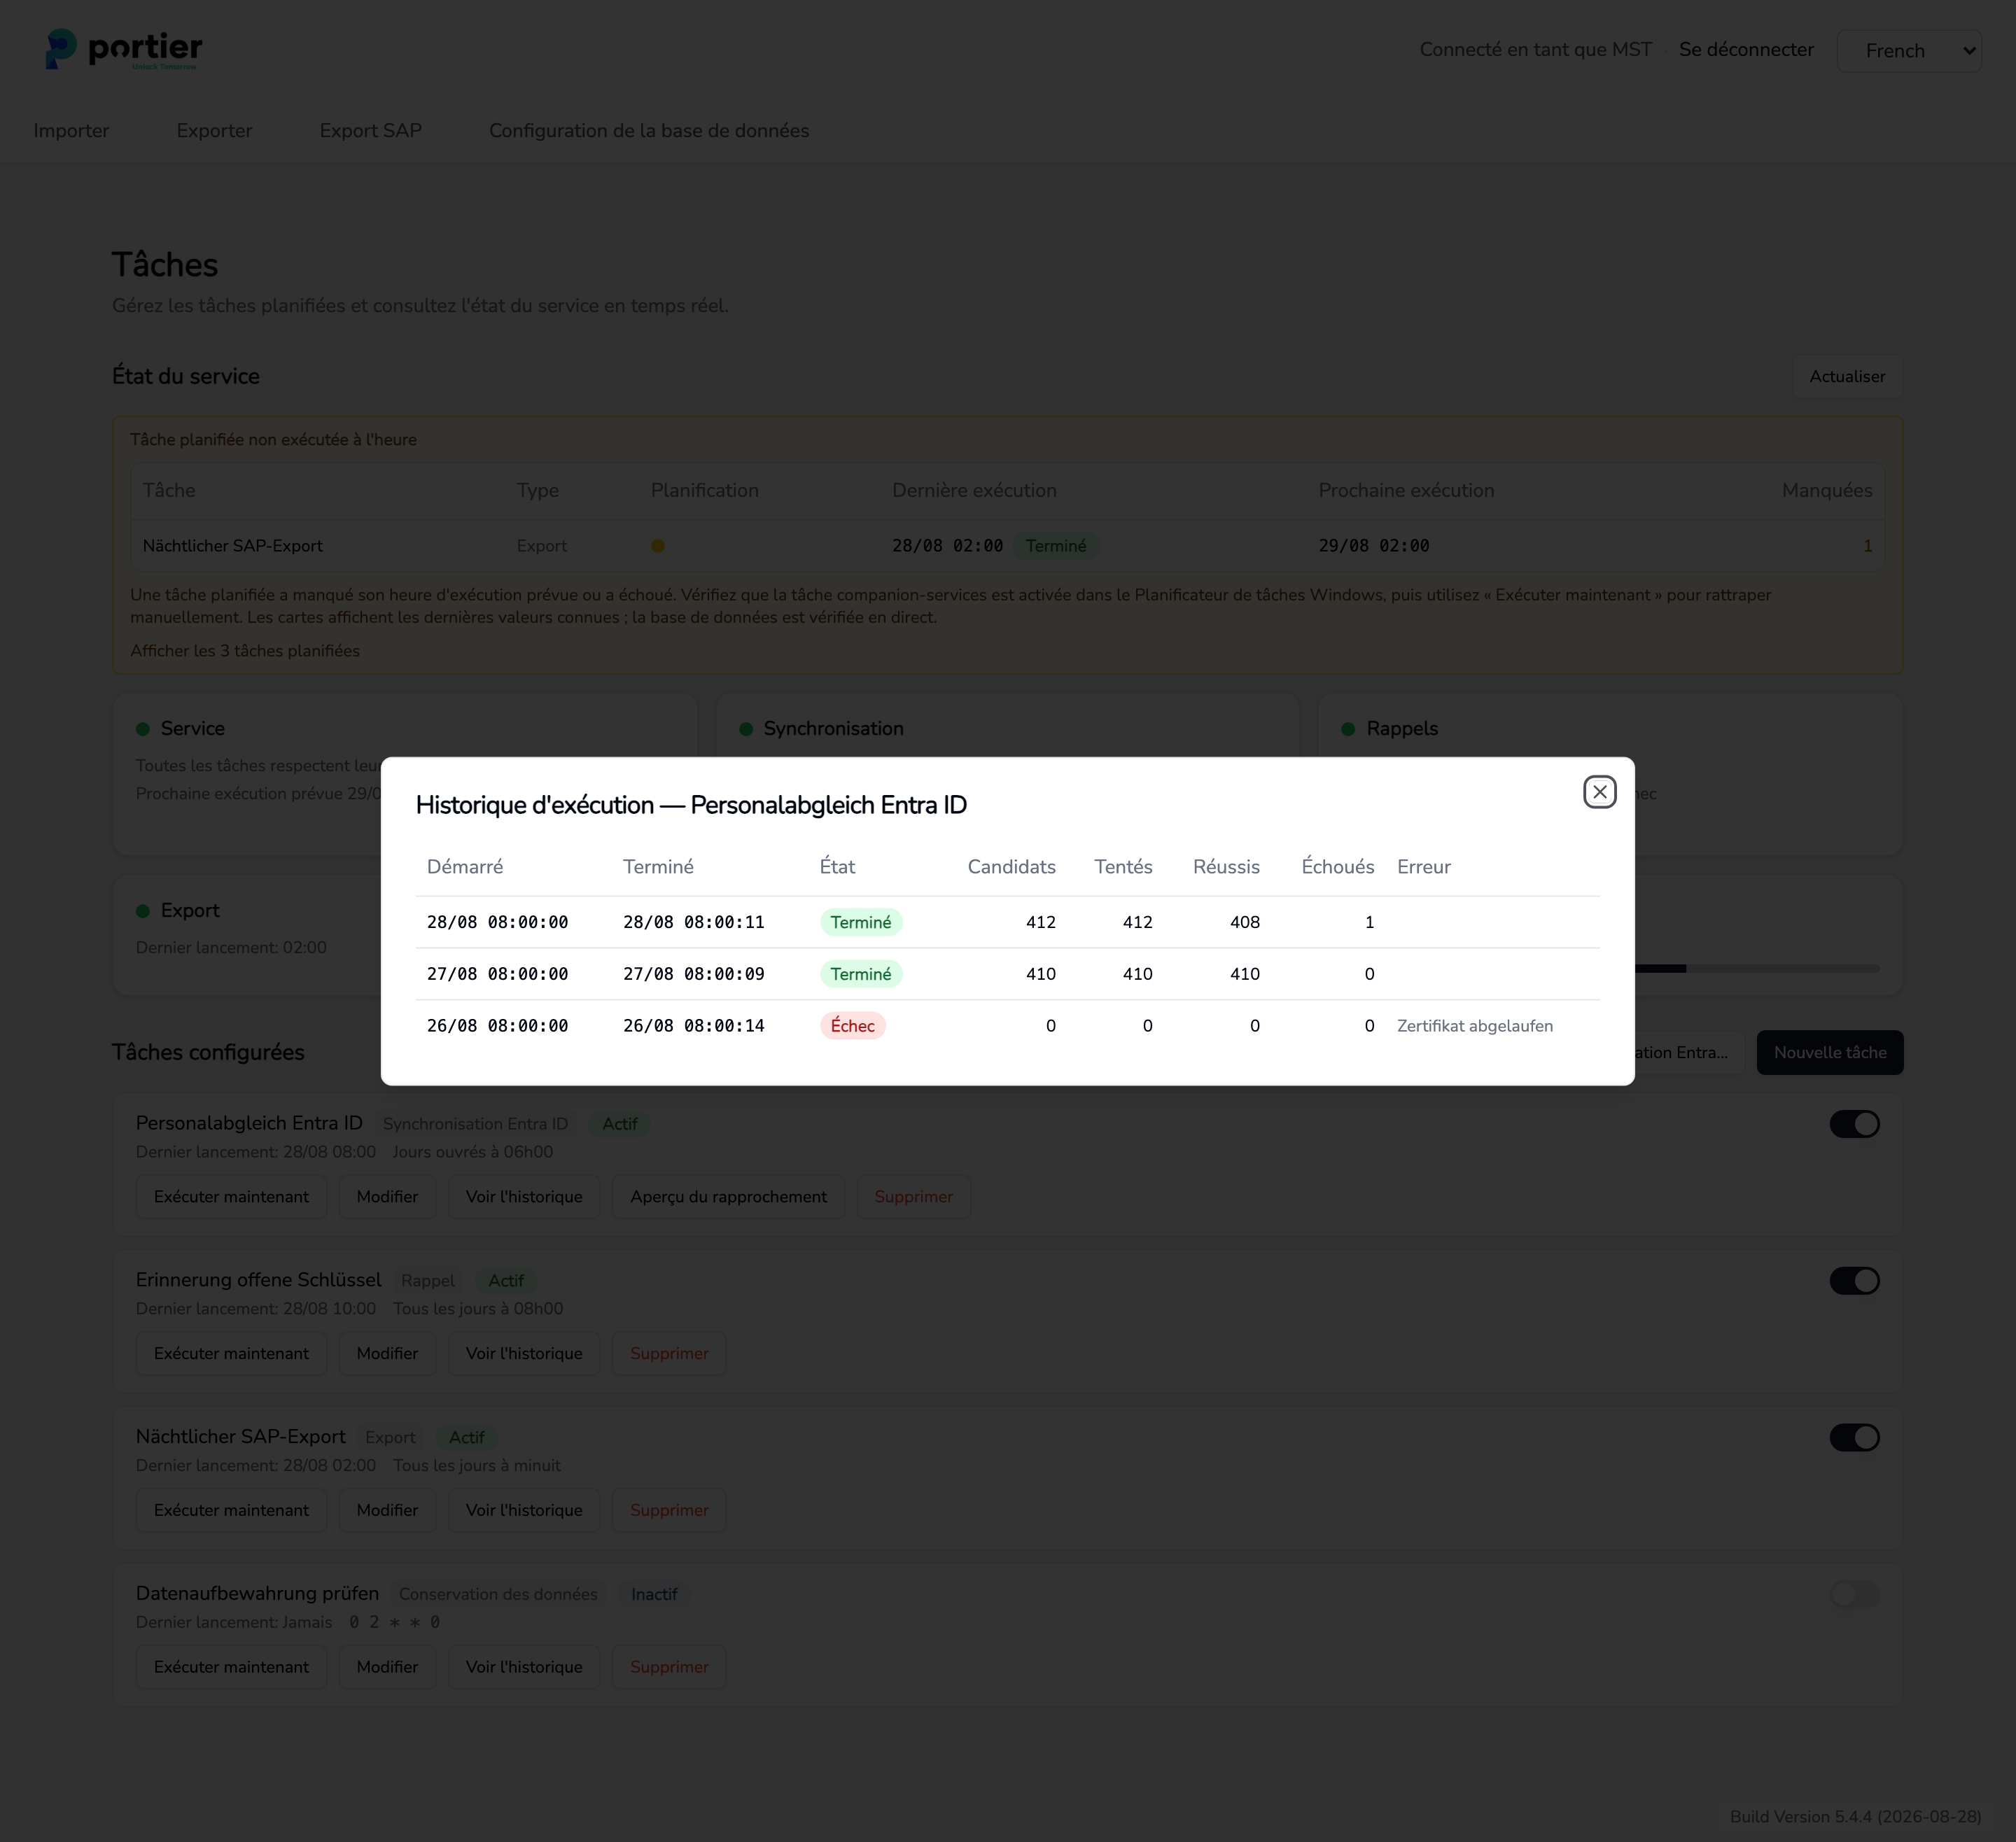This screenshot has height=1842, width=2016.
Task: Click the 'Échoués' column header
Action: pos(1337,867)
